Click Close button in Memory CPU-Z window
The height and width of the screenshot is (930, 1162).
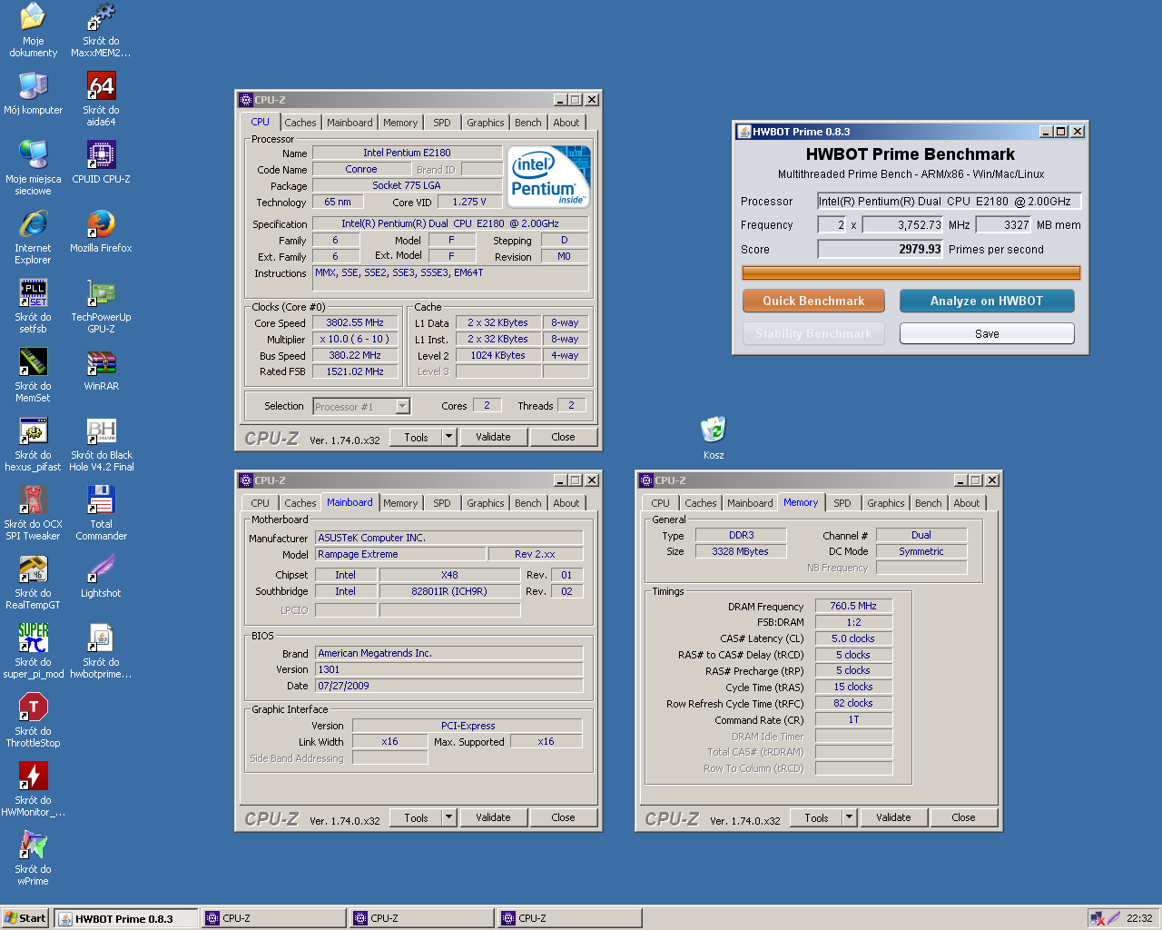coord(963,817)
